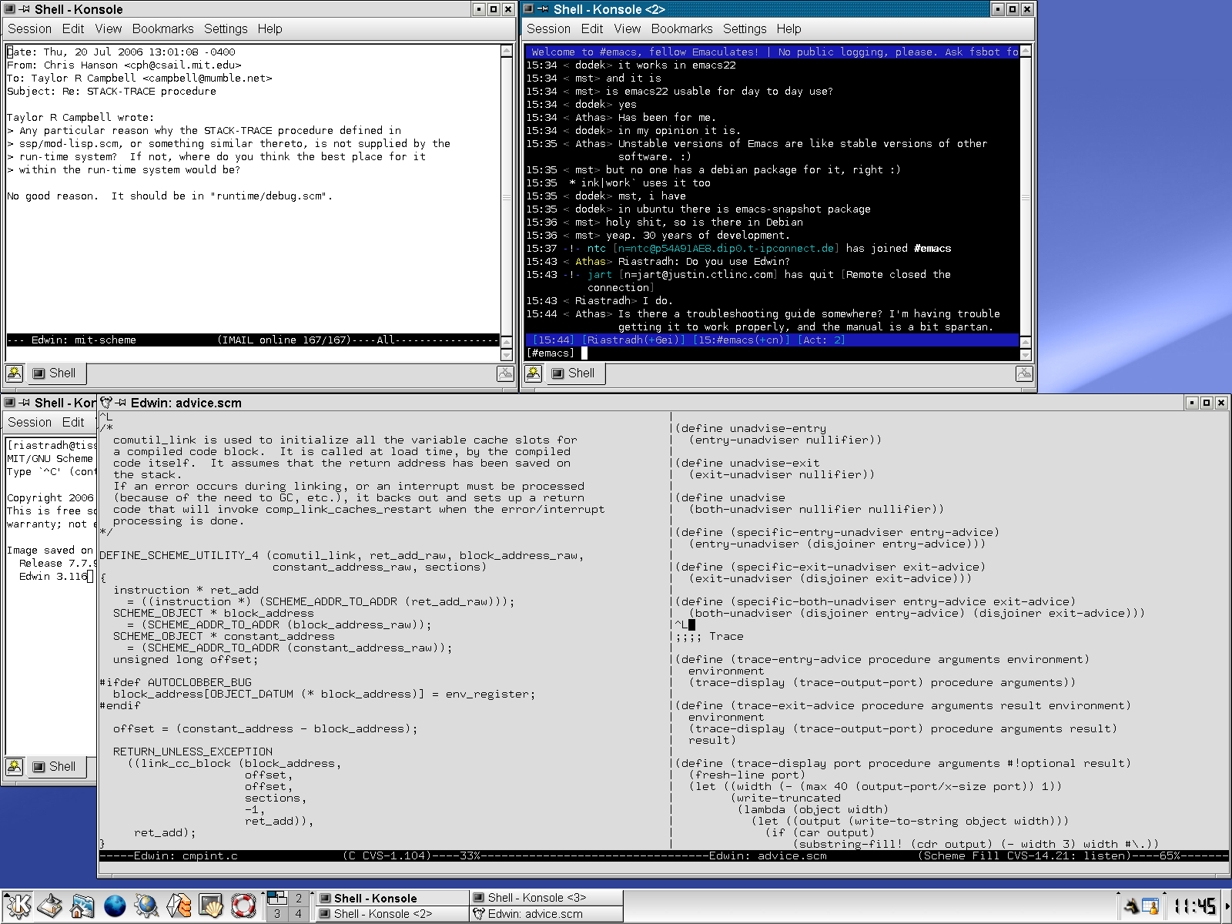Click the 11:45 panel clock
Image resolution: width=1232 pixels, height=924 pixels.
coord(1194,906)
